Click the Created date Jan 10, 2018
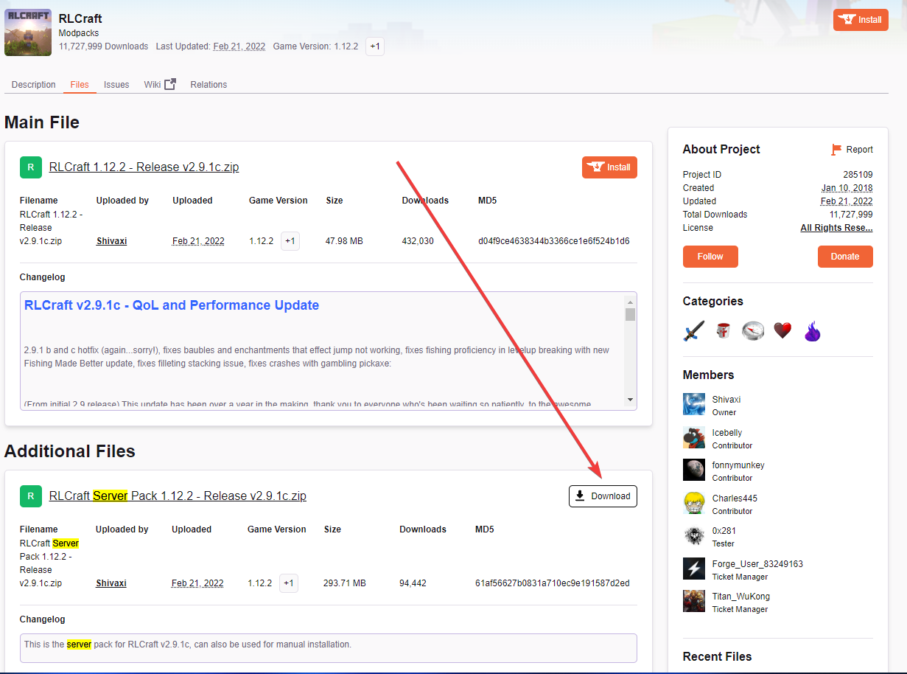Viewport: 907px width, 674px height. [847, 188]
